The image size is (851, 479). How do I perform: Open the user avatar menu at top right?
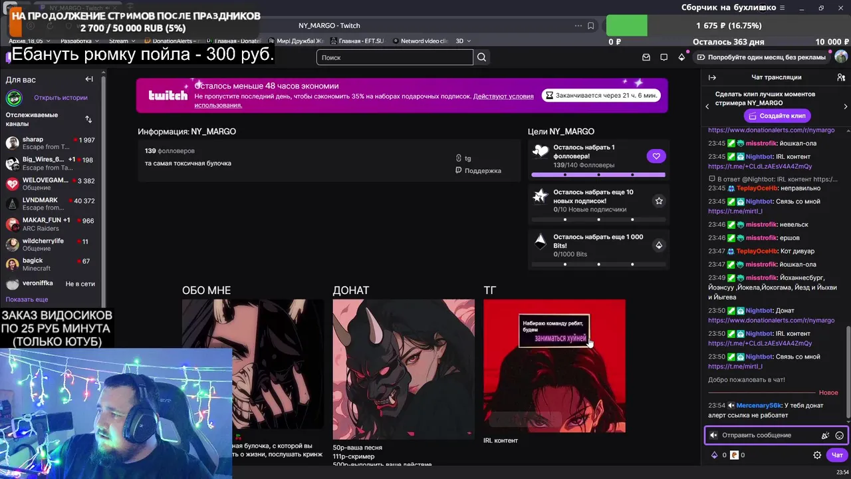(x=841, y=57)
